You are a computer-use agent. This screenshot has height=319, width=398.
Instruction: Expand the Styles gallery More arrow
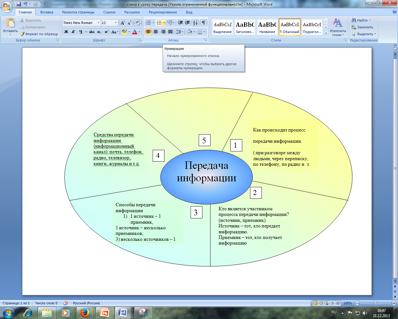click(326, 33)
